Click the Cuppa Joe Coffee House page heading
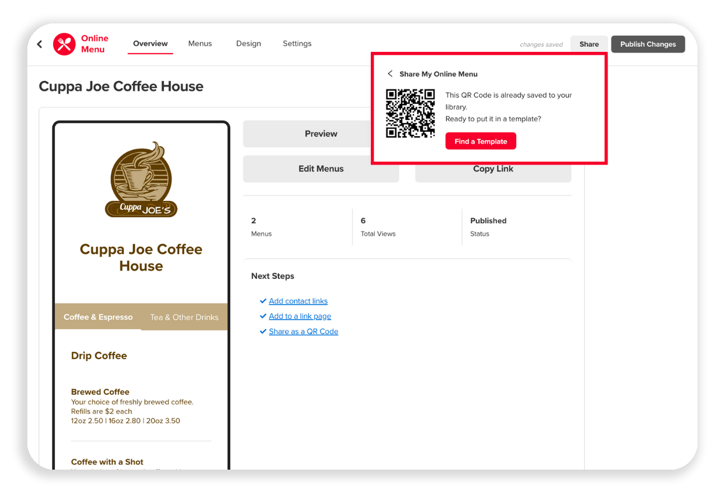This screenshot has height=502, width=726. 121,86
